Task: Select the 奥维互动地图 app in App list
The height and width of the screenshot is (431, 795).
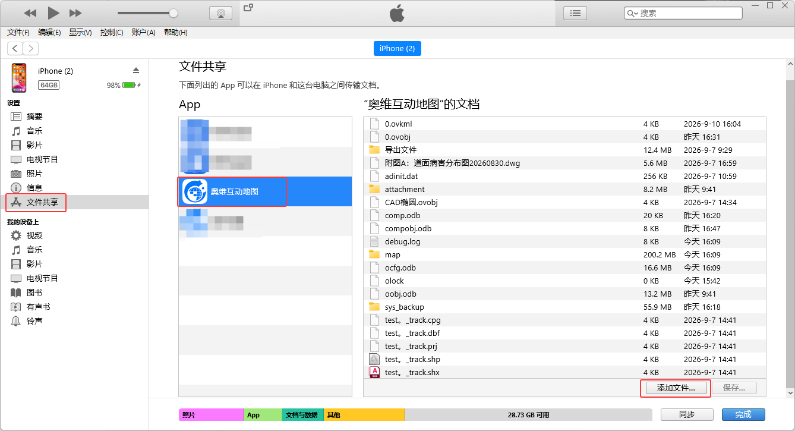Action: pyautogui.click(x=265, y=191)
